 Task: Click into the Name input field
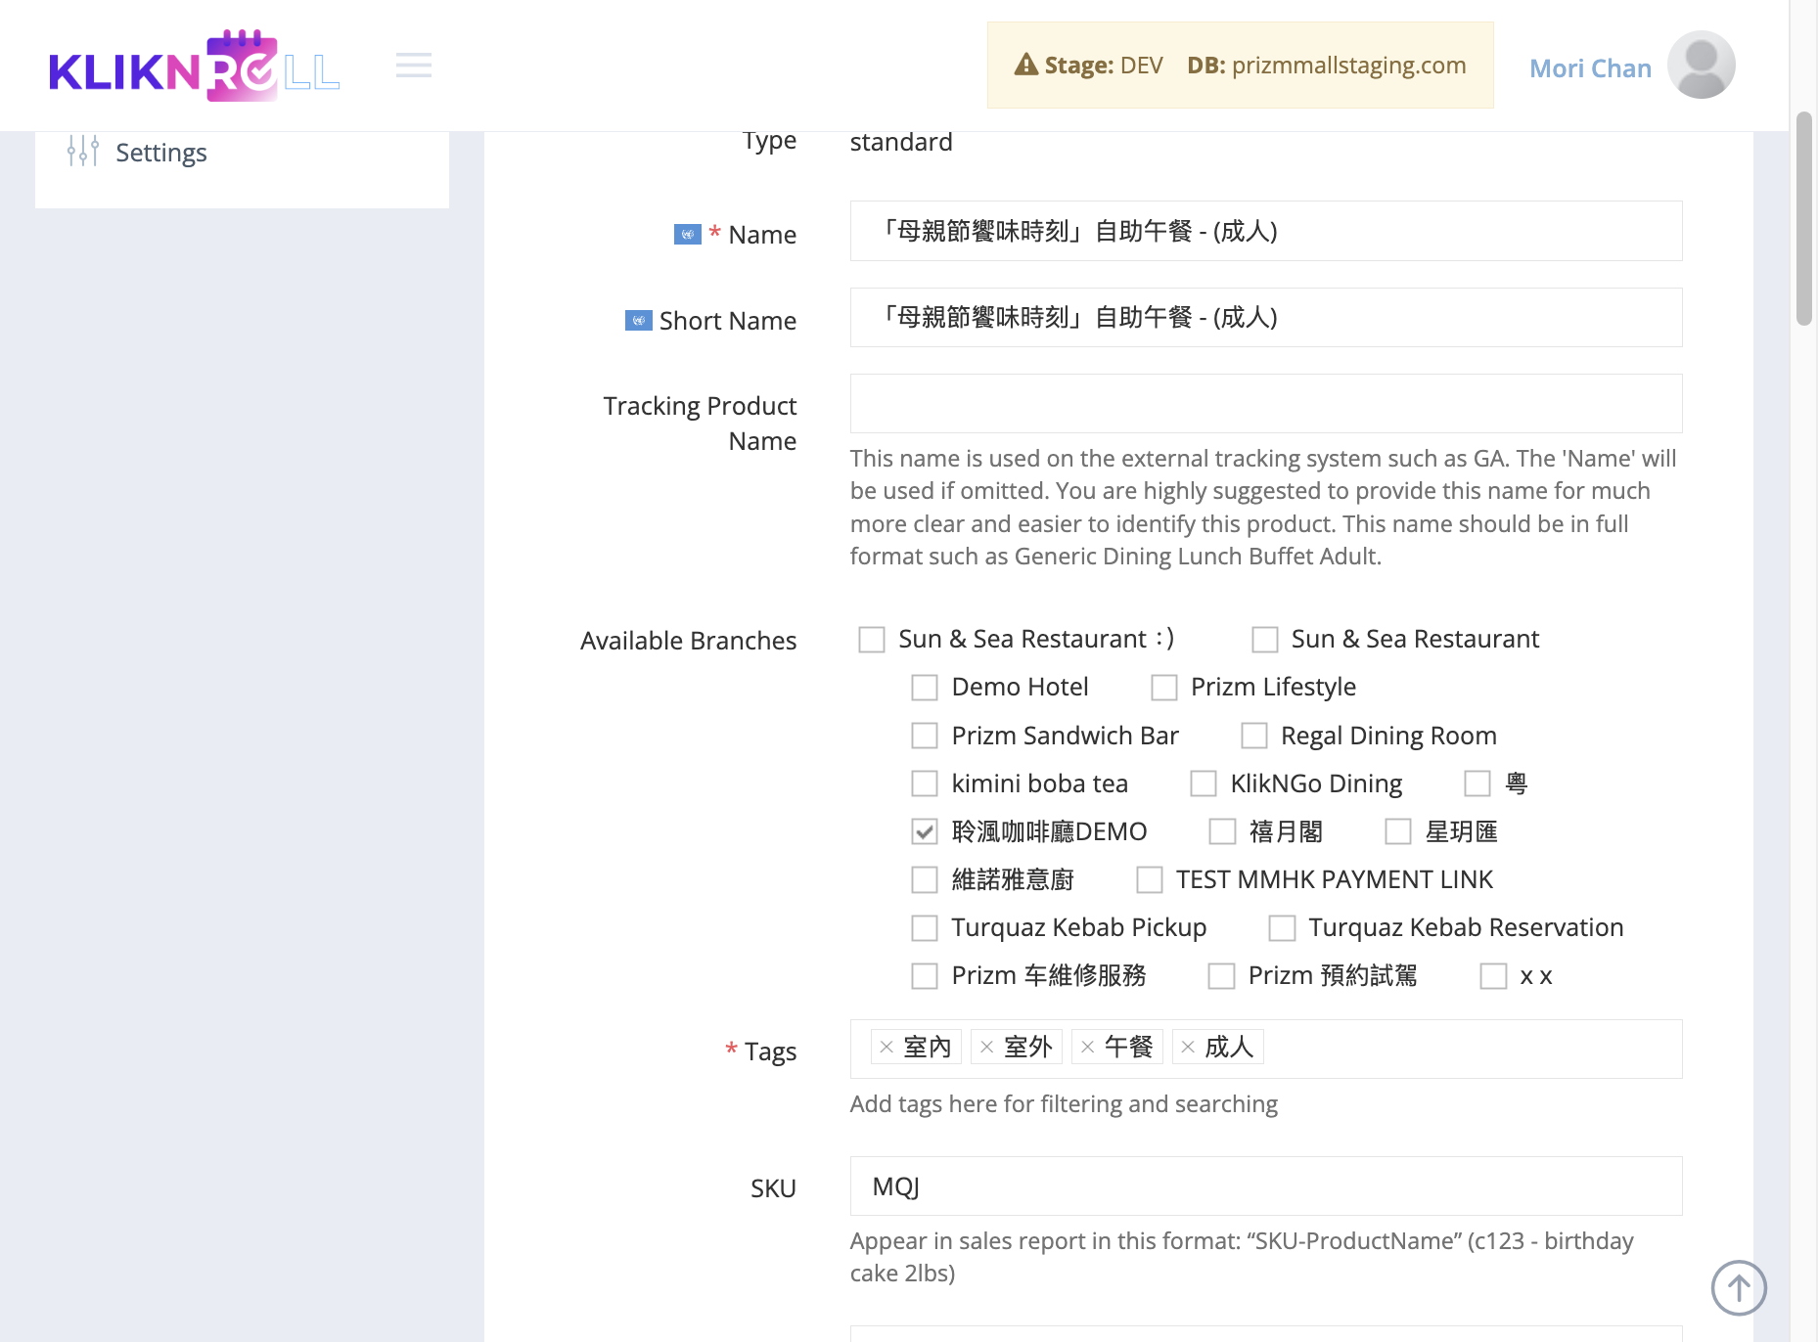[1266, 231]
